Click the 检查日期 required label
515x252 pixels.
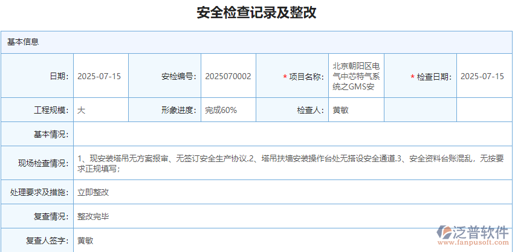click(x=431, y=77)
